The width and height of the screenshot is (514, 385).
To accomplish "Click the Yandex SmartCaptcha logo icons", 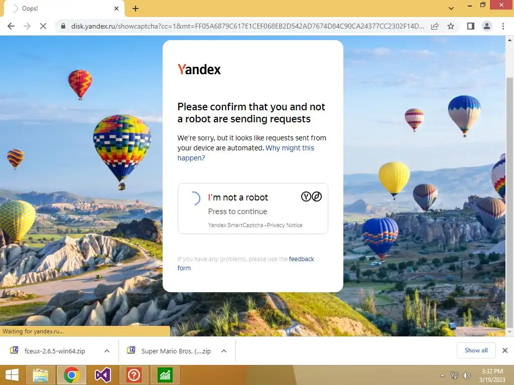I will coord(311,197).
